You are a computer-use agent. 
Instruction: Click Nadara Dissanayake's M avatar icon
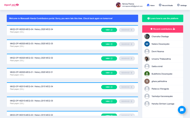point(147,44)
